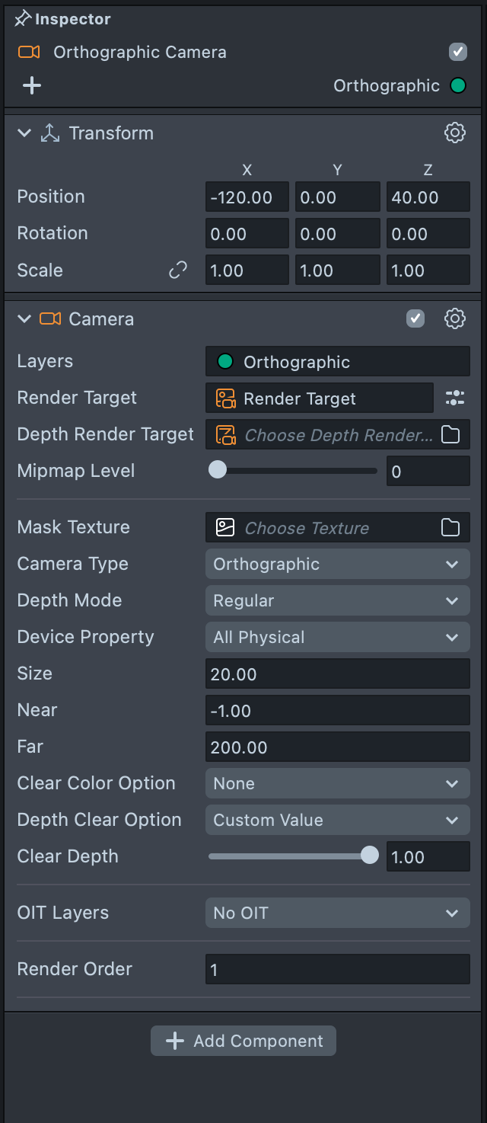487x1123 pixels.
Task: Open the OIT Layers dropdown
Action: tap(337, 913)
